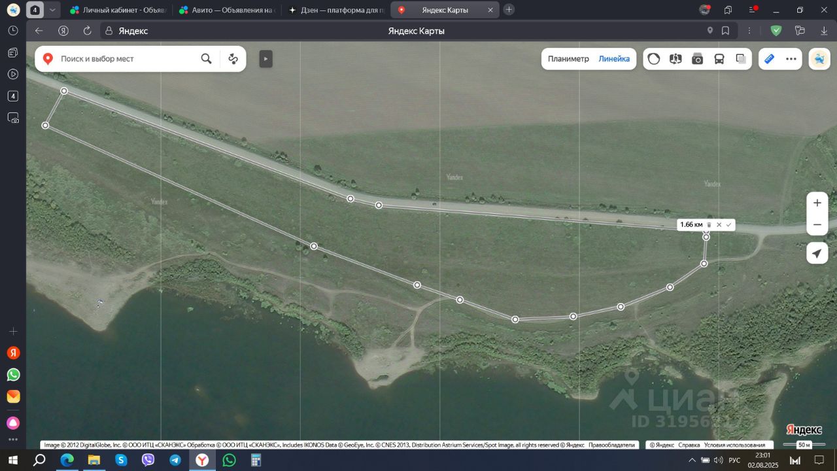Delete ruler measurement with trash icon

tap(709, 225)
